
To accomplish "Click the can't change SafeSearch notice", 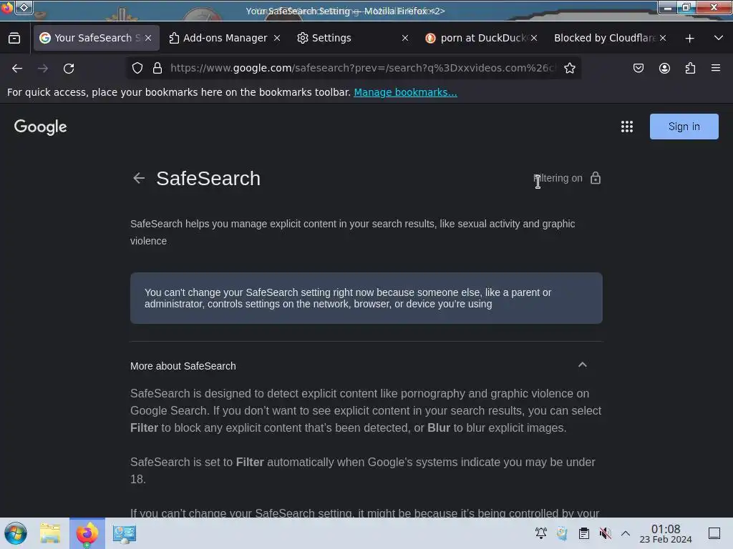I will point(366,298).
